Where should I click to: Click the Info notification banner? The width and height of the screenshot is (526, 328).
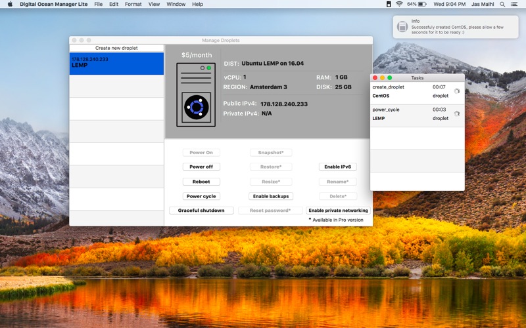pyautogui.click(x=456, y=27)
